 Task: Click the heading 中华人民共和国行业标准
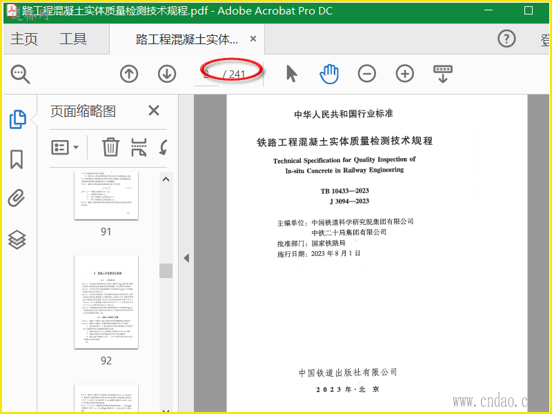pyautogui.click(x=343, y=114)
